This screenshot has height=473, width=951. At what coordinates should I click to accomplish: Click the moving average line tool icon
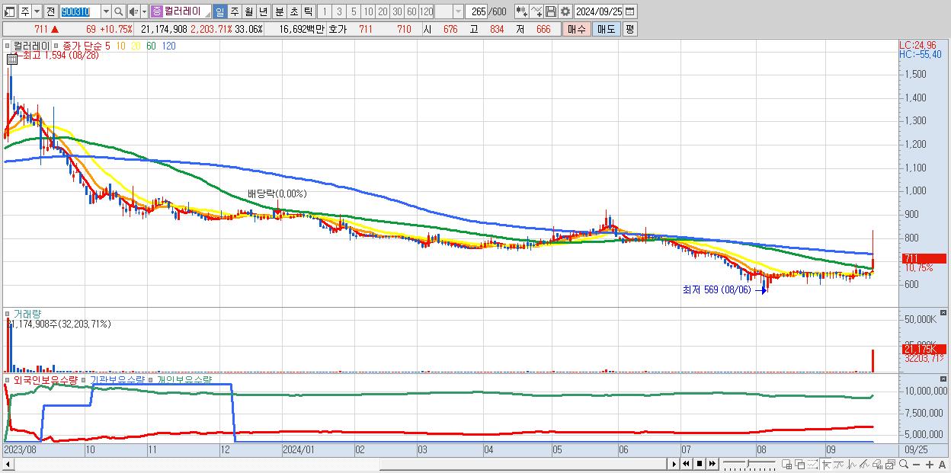tap(839, 464)
